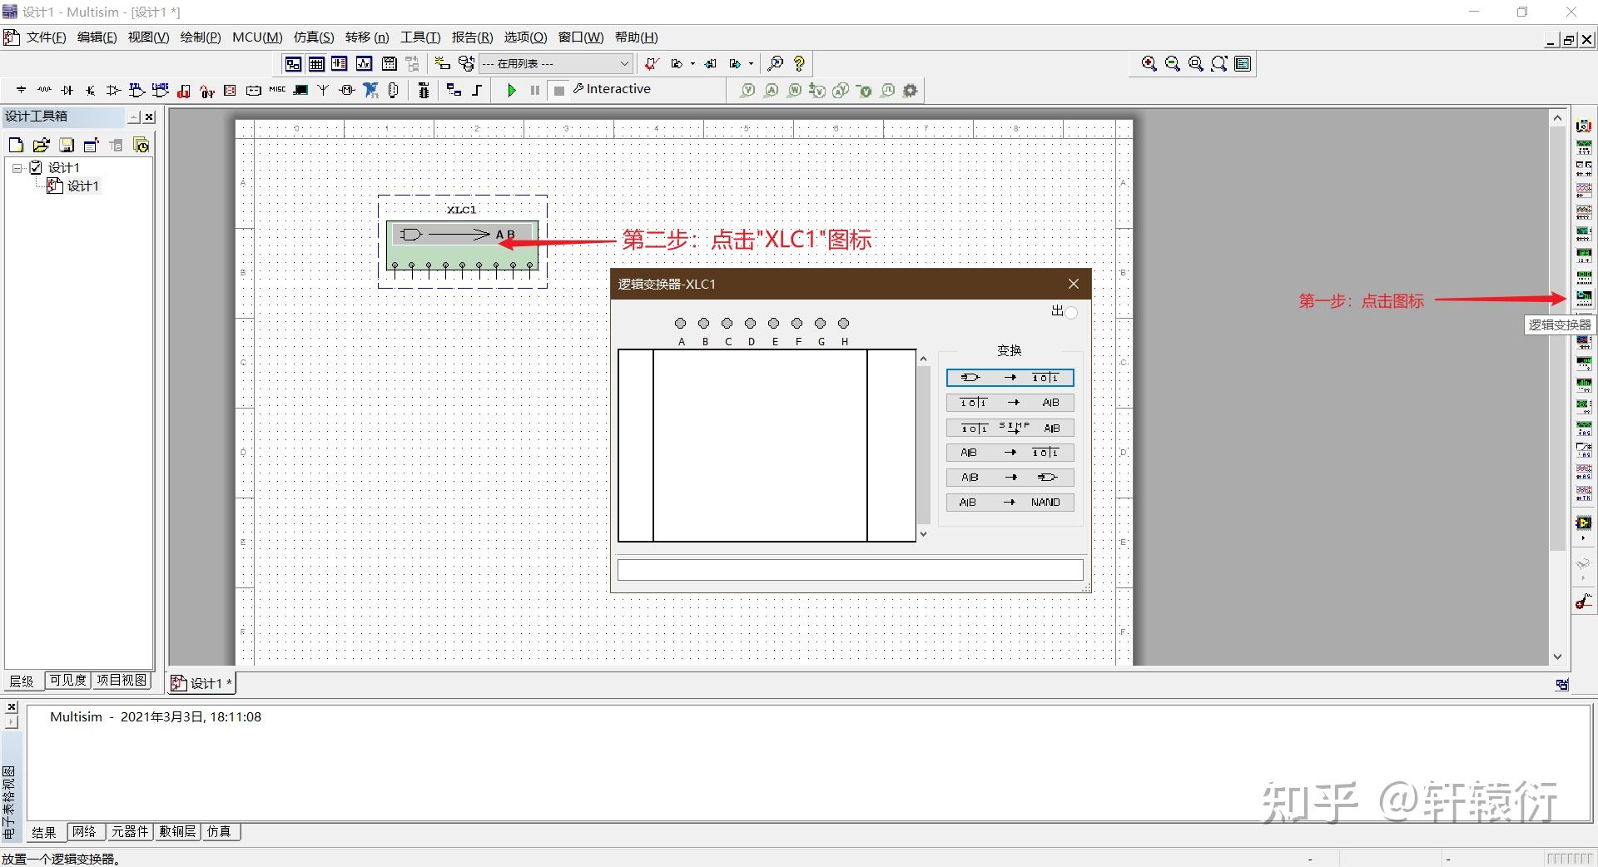
Task: Select the Function Generator instrument icon
Action: [1584, 147]
